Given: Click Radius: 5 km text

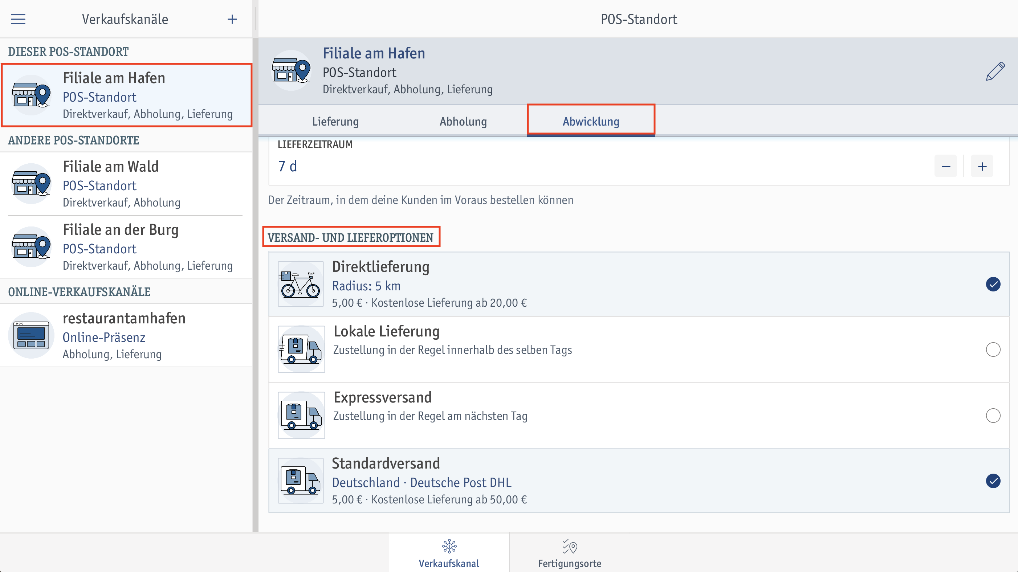Looking at the screenshot, I should tap(366, 286).
